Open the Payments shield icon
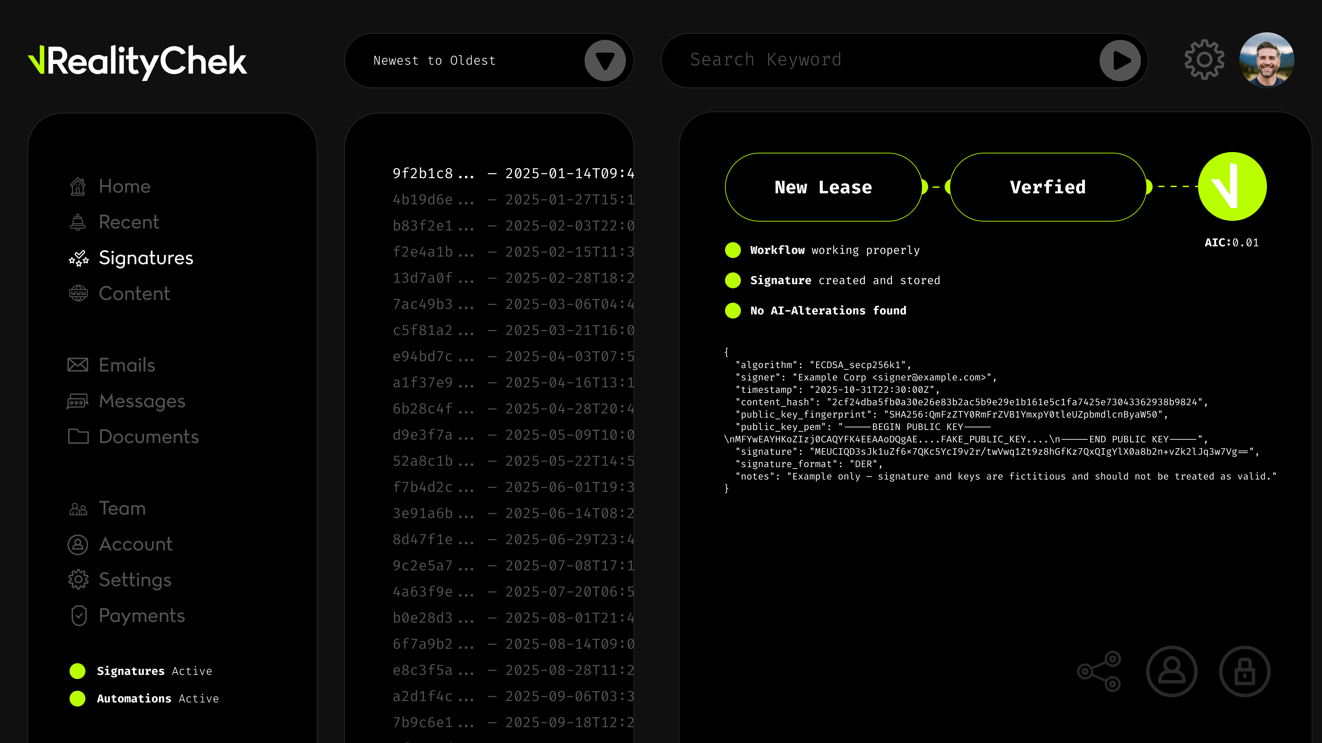1322x743 pixels. 79,615
